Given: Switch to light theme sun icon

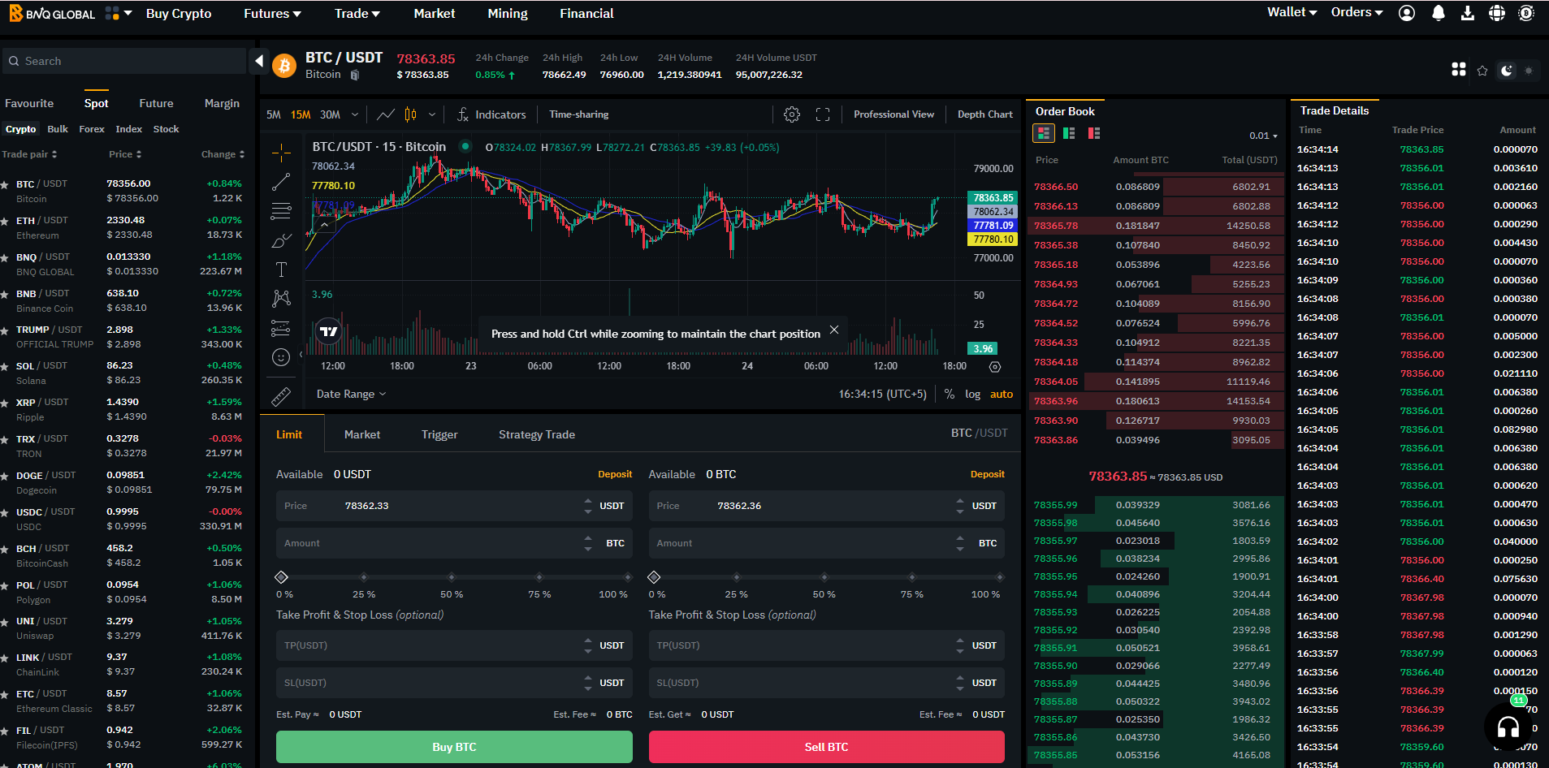Looking at the screenshot, I should point(1529,71).
